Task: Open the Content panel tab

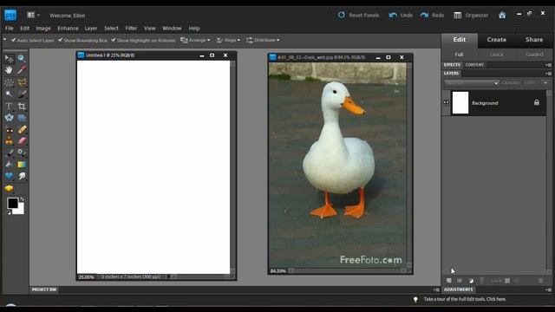Action: point(474,65)
